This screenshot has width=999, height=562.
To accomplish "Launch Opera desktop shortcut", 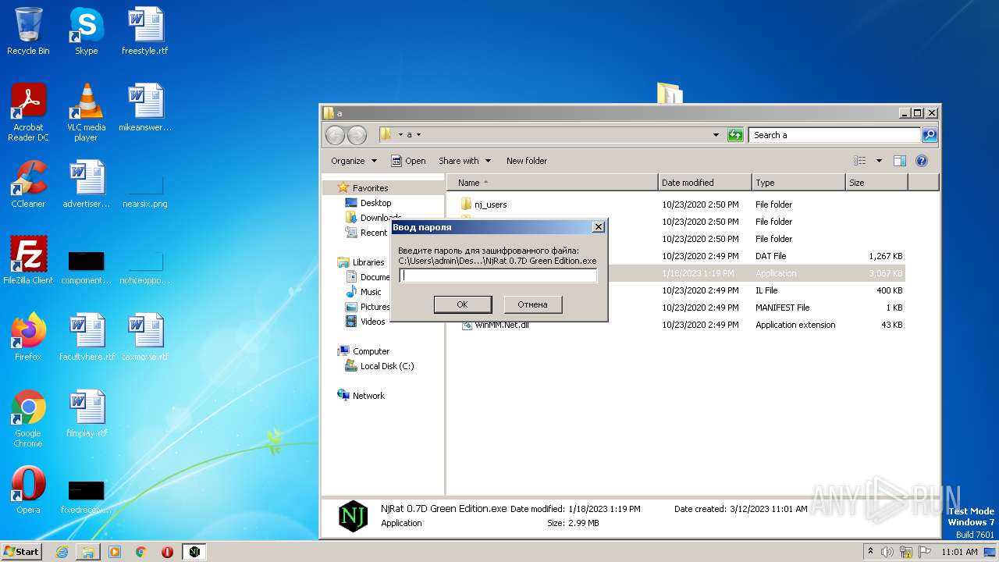I will tap(28, 490).
